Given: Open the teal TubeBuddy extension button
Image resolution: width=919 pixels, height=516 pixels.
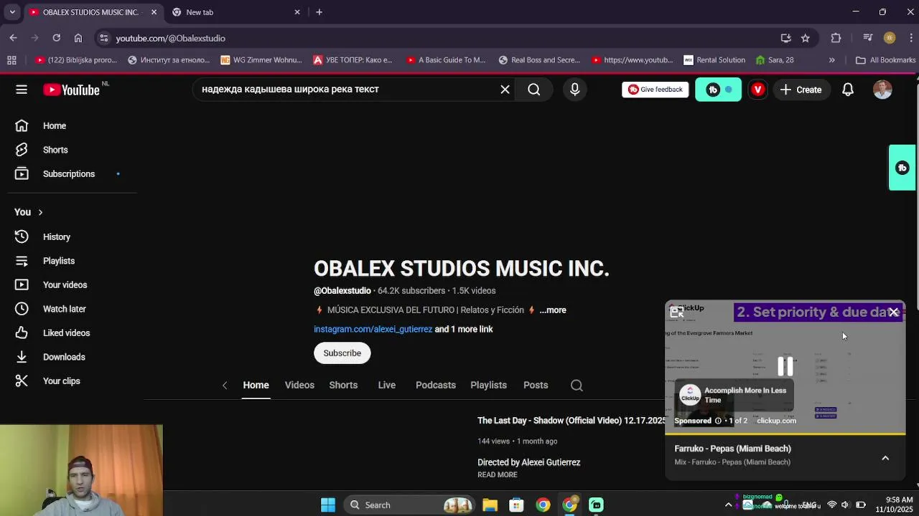Looking at the screenshot, I should coord(718,90).
